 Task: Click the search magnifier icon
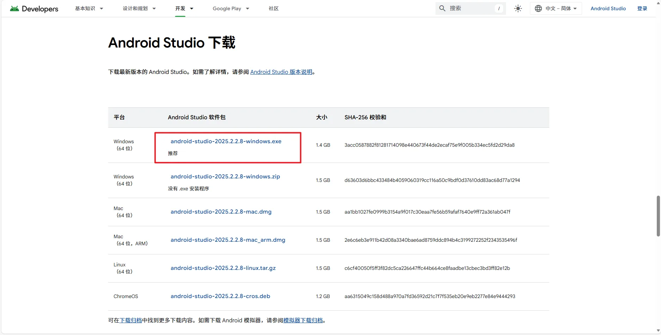442,8
